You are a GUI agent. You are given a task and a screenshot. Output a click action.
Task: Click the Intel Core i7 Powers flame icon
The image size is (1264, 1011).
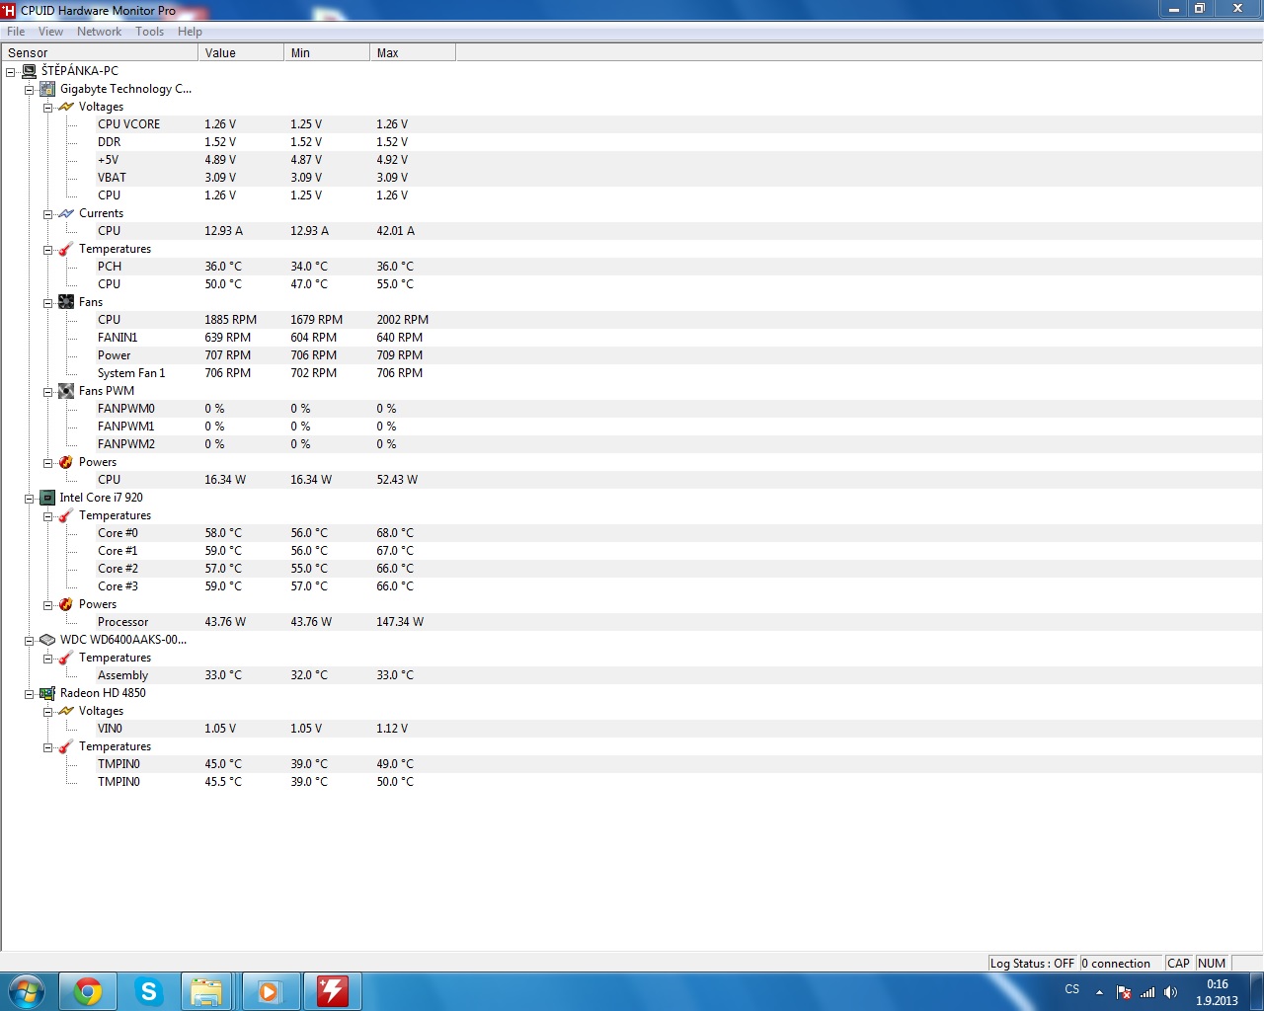[66, 604]
